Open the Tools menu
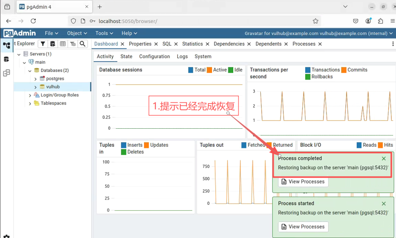The width and height of the screenshot is (396, 238). (104, 33)
